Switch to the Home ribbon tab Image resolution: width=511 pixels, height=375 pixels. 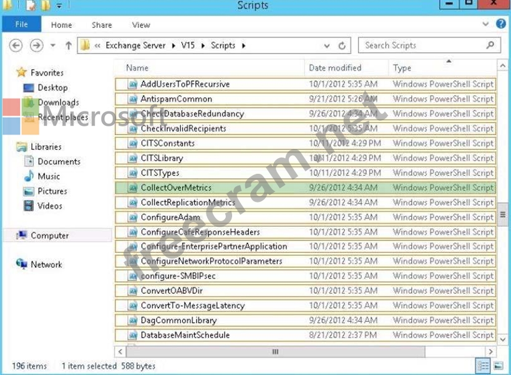click(x=61, y=25)
